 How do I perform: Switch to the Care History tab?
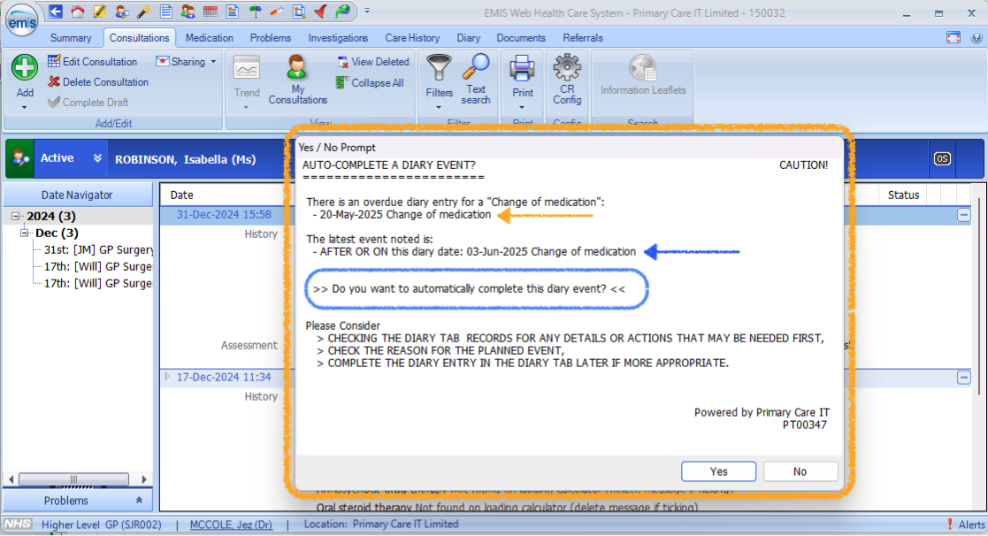click(412, 38)
